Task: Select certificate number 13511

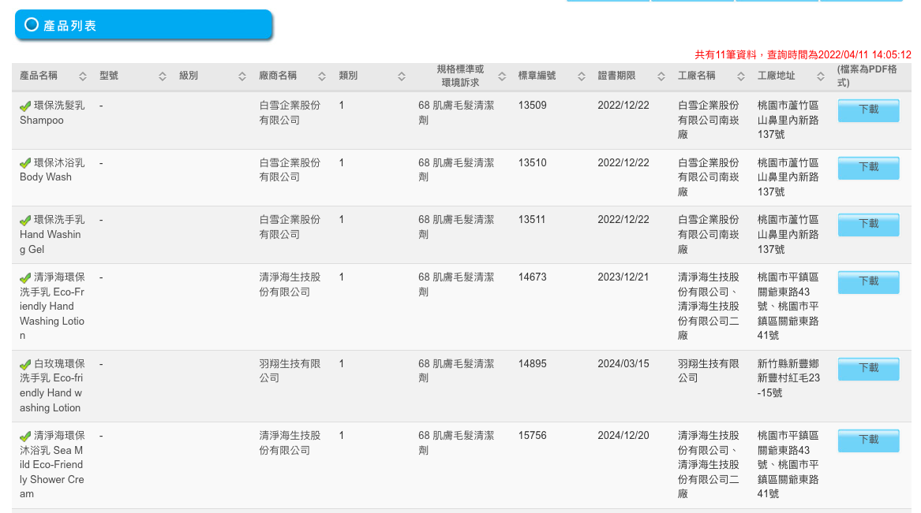Action: click(532, 220)
